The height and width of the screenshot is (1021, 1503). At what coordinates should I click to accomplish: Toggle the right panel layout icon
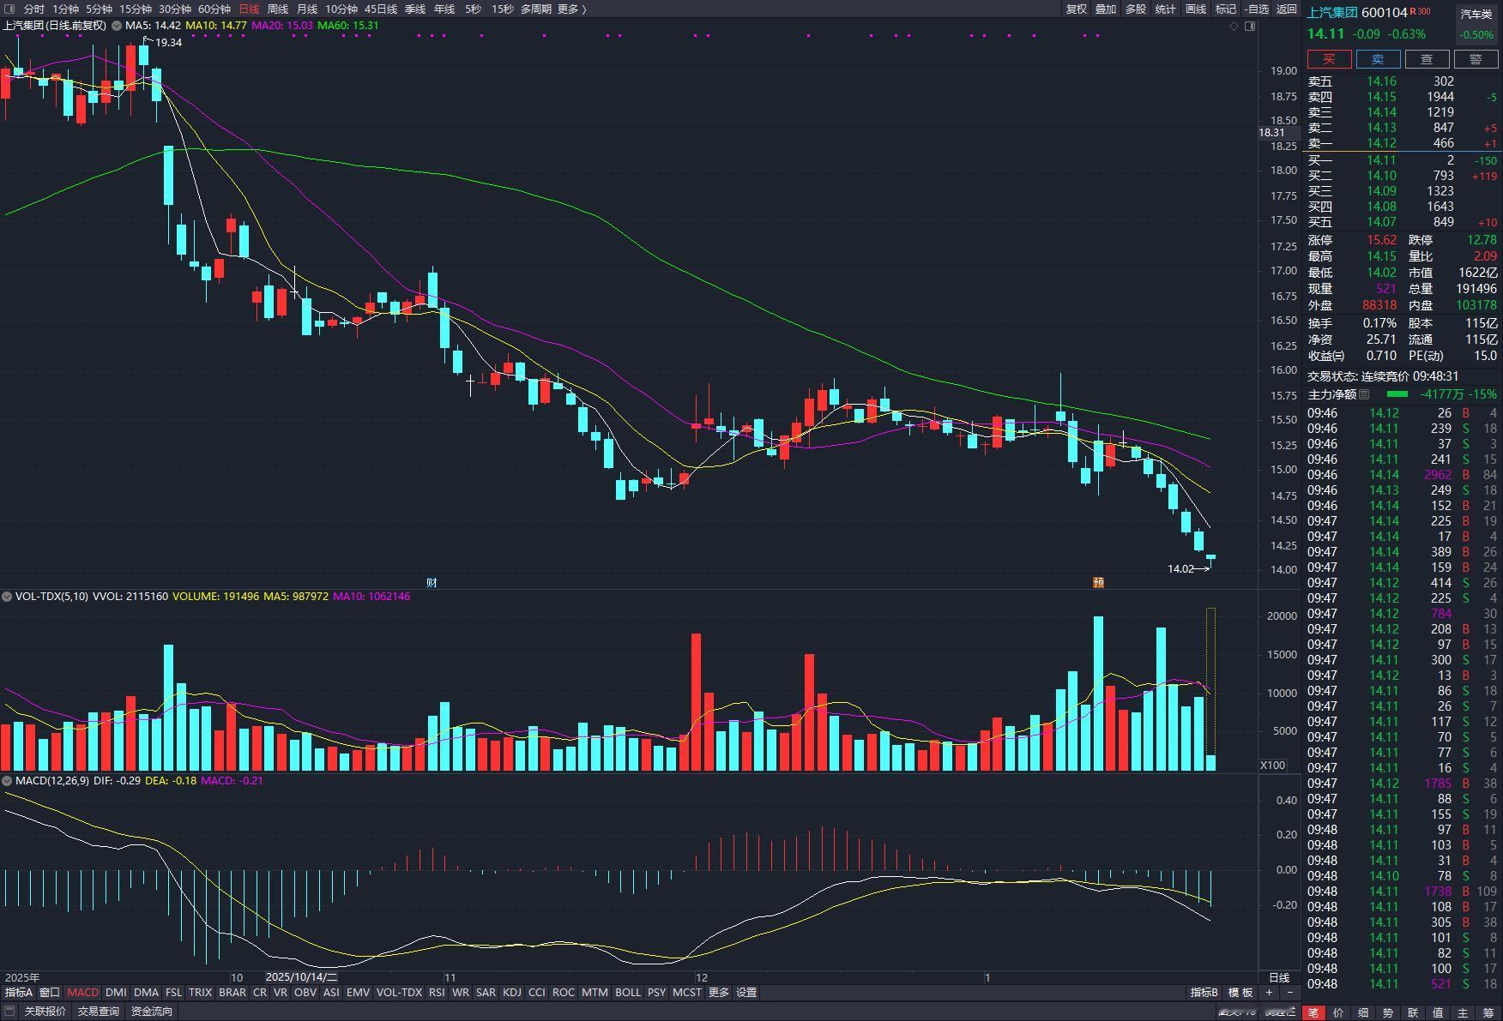click(x=1250, y=26)
